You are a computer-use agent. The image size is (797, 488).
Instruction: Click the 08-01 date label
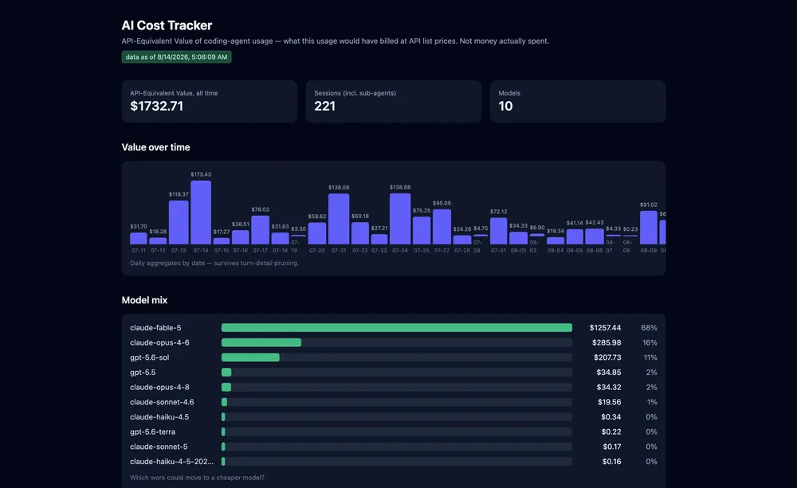(518, 250)
